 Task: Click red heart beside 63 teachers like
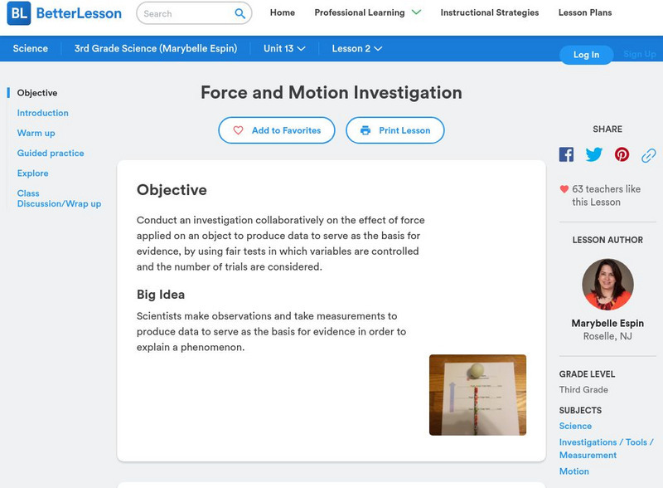564,189
